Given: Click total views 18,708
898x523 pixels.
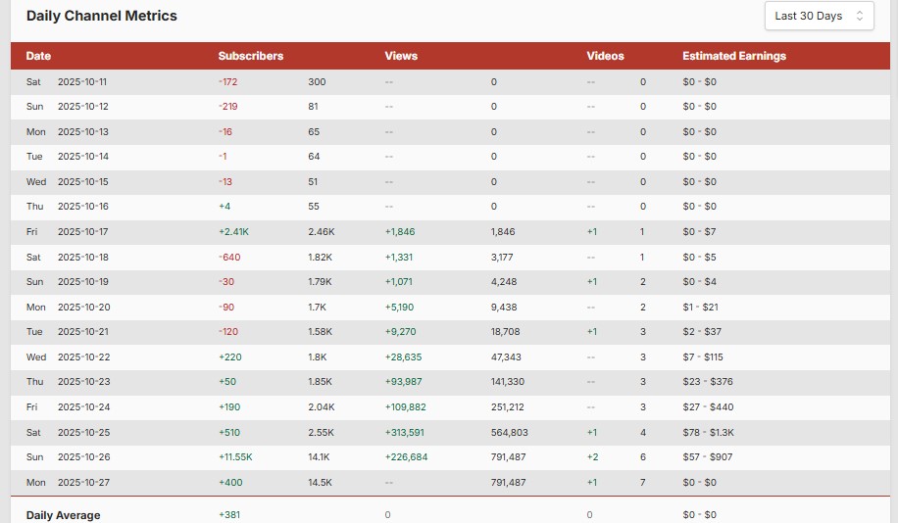Looking at the screenshot, I should pos(505,331).
